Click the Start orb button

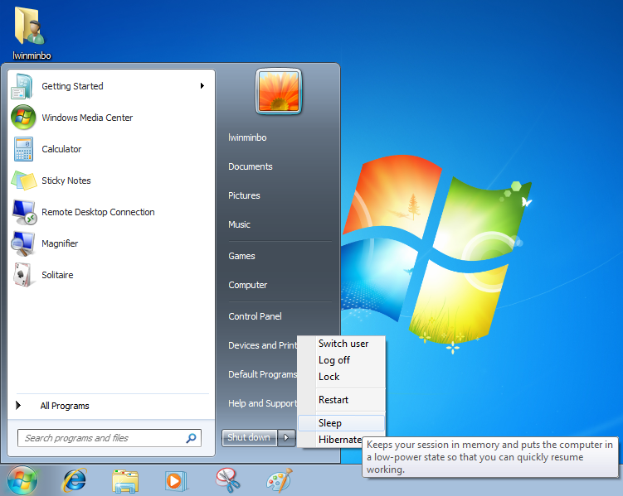tap(22, 480)
